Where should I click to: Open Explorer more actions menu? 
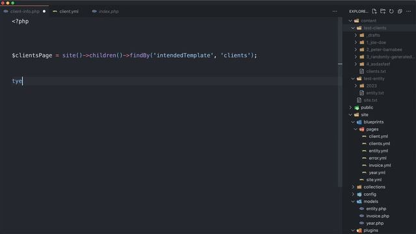coord(409,12)
